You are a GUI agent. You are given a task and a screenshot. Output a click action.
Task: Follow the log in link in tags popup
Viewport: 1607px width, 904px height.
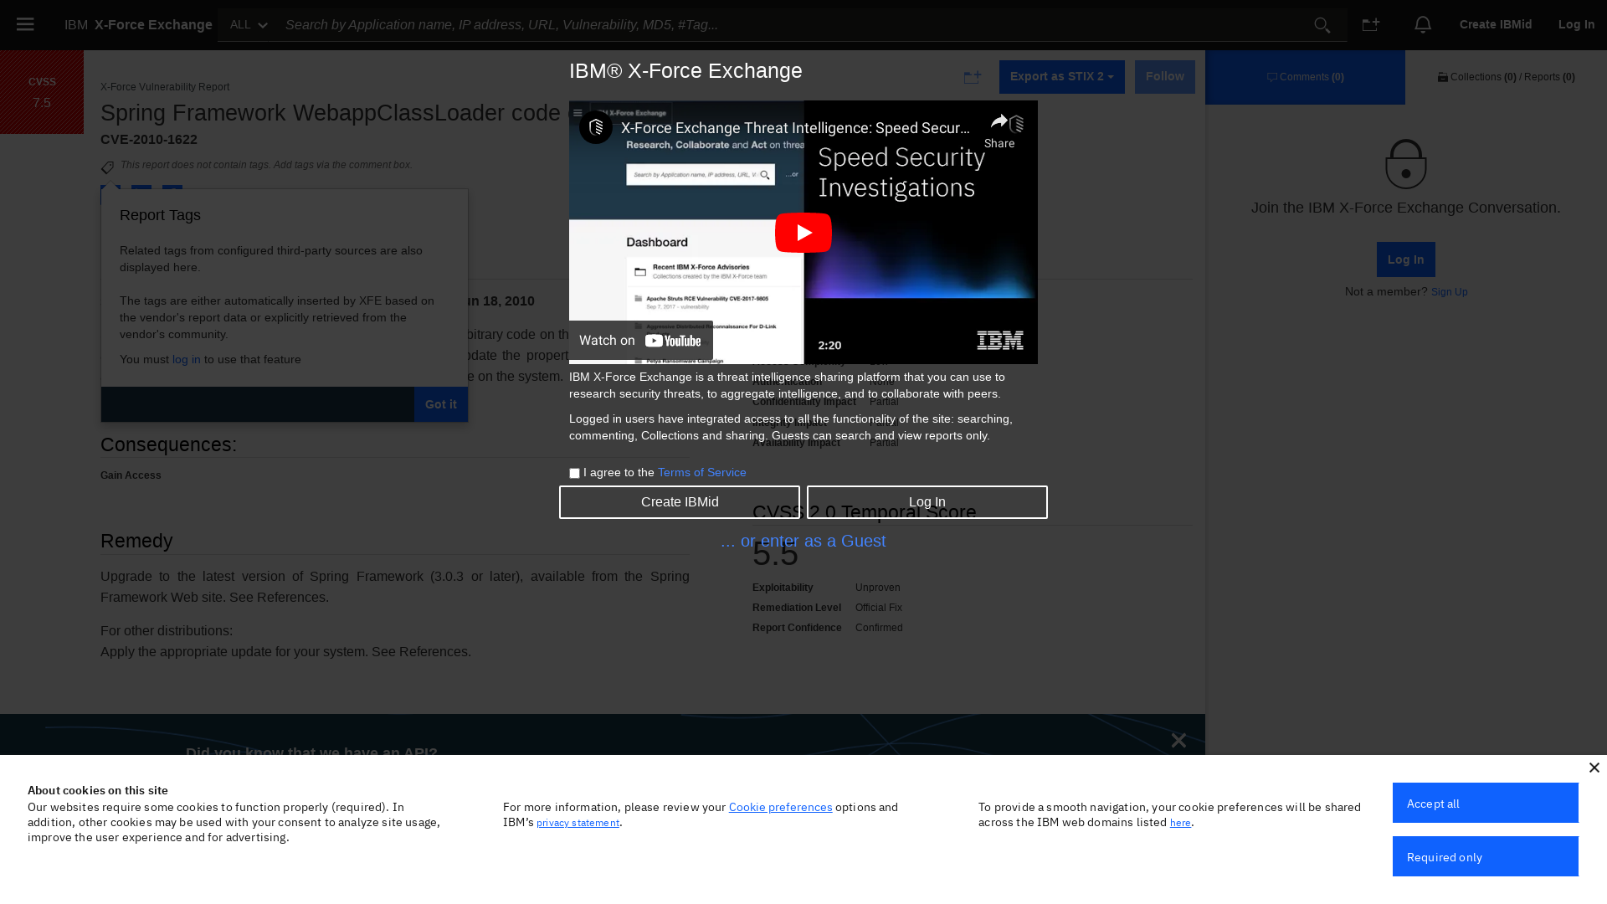click(187, 360)
